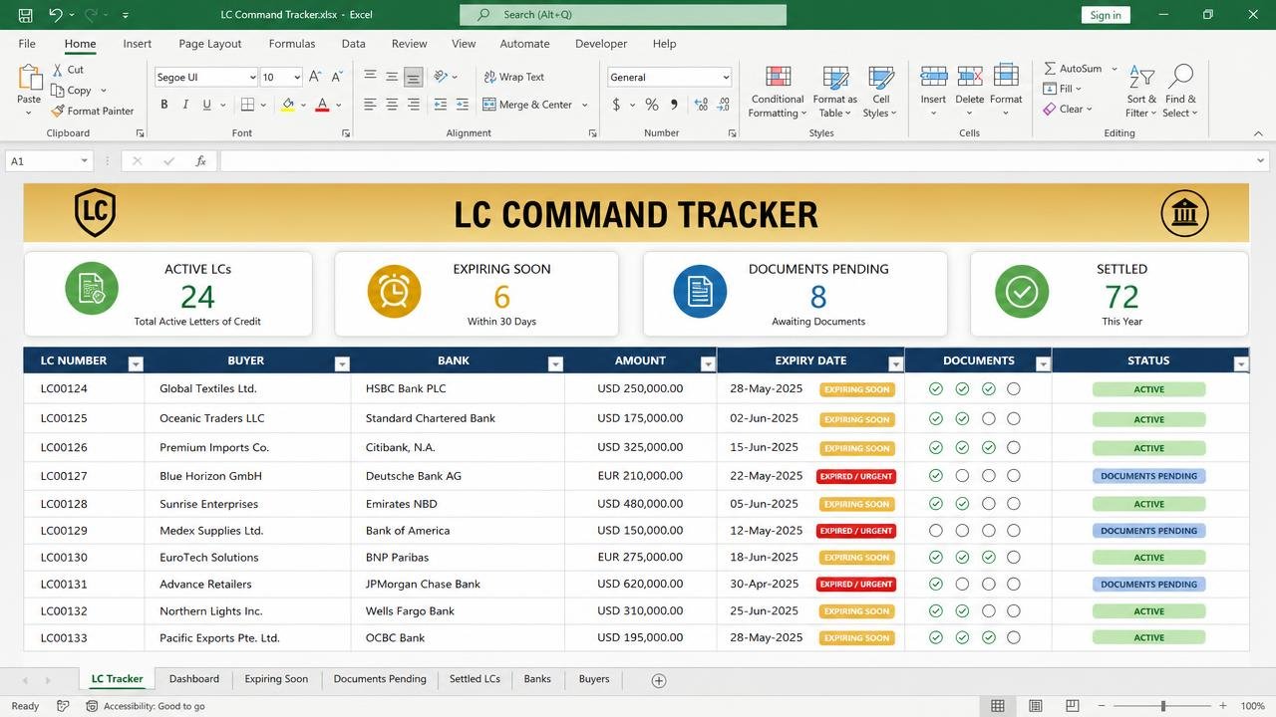This screenshot has height=717, width=1276.
Task: Click the Borders icon
Action: (x=248, y=105)
